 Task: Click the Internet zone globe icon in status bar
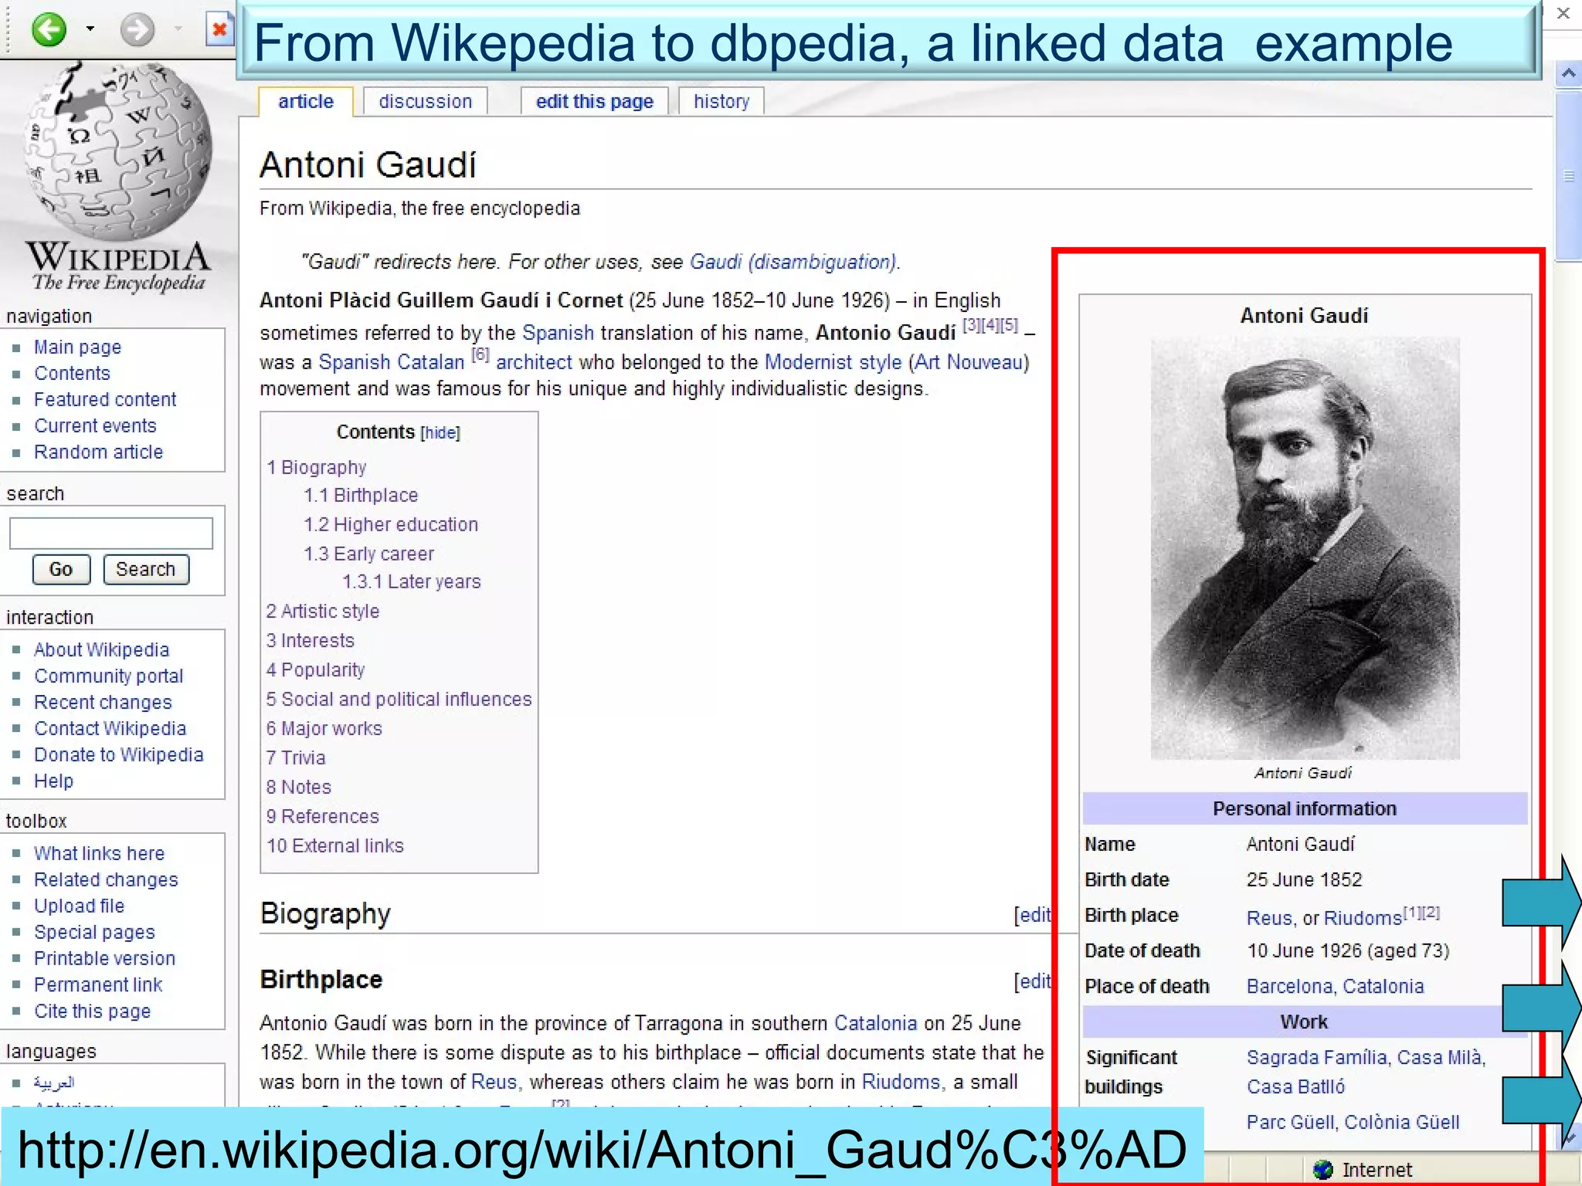pyautogui.click(x=1323, y=1169)
